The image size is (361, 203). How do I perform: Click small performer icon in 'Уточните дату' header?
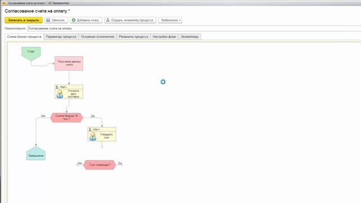tap(57, 87)
